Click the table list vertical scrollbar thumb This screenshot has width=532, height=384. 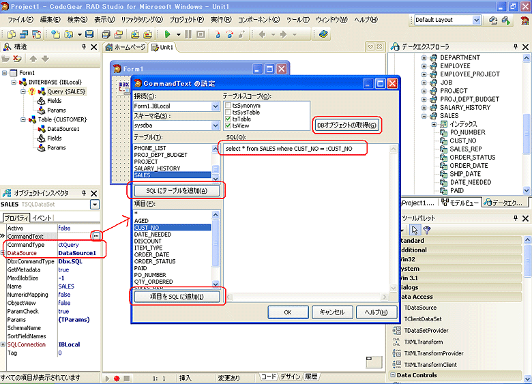click(x=216, y=169)
